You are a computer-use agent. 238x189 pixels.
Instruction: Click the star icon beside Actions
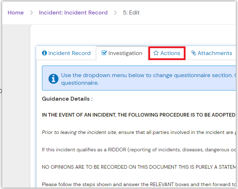(x=156, y=53)
